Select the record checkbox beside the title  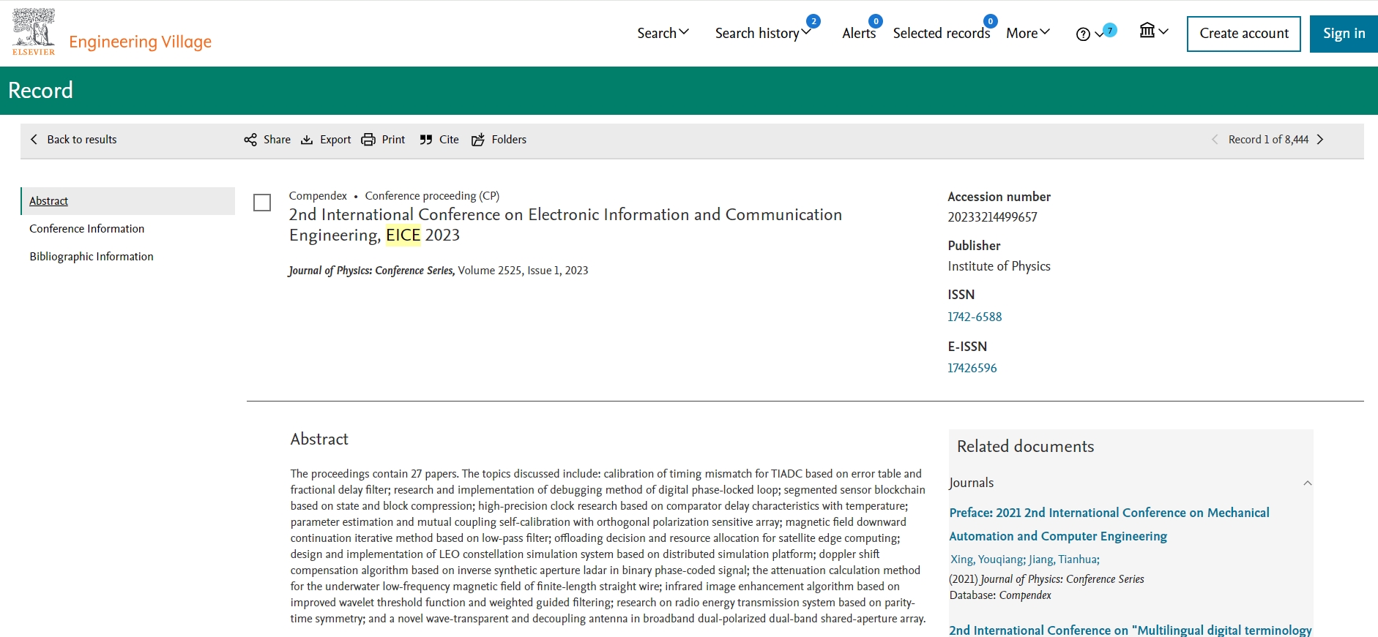tap(262, 203)
